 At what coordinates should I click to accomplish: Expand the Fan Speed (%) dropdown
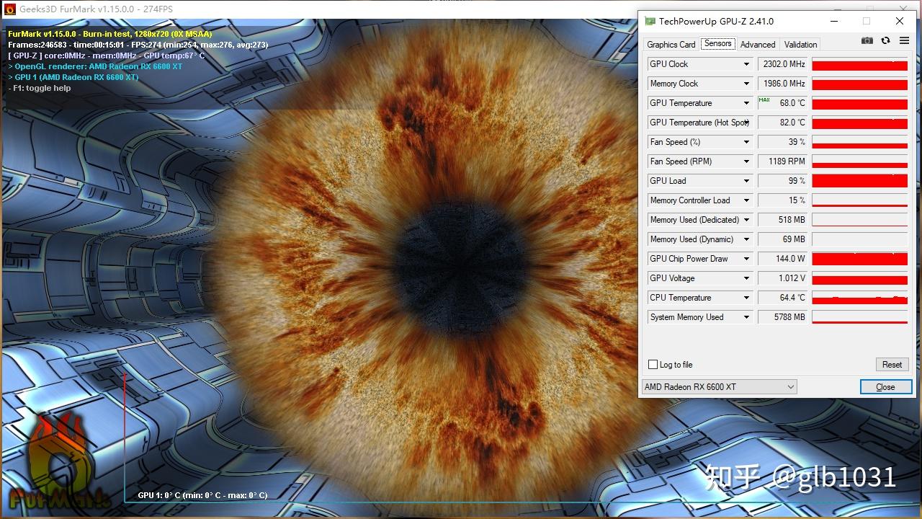coord(746,142)
